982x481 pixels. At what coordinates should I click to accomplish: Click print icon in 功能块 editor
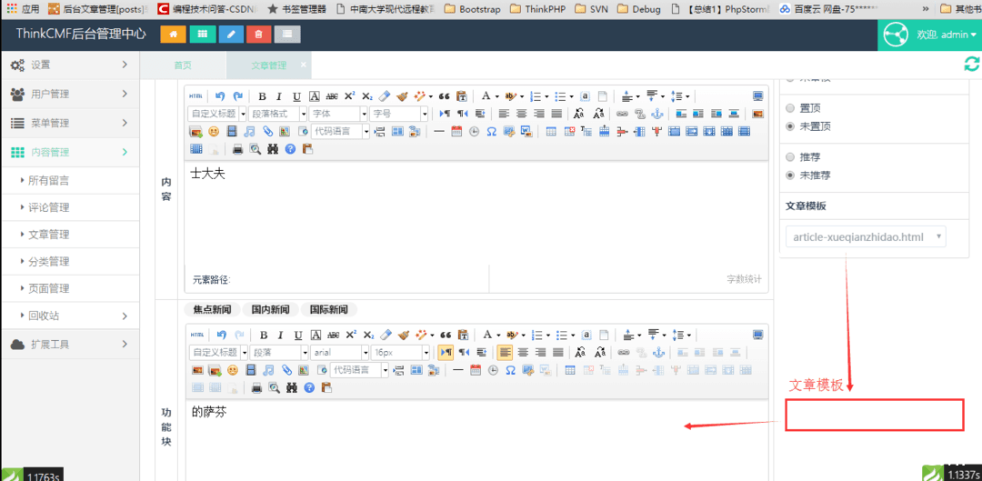[x=256, y=387]
